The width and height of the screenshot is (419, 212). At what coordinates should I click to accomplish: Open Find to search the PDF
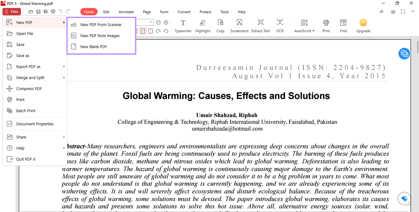343,26
